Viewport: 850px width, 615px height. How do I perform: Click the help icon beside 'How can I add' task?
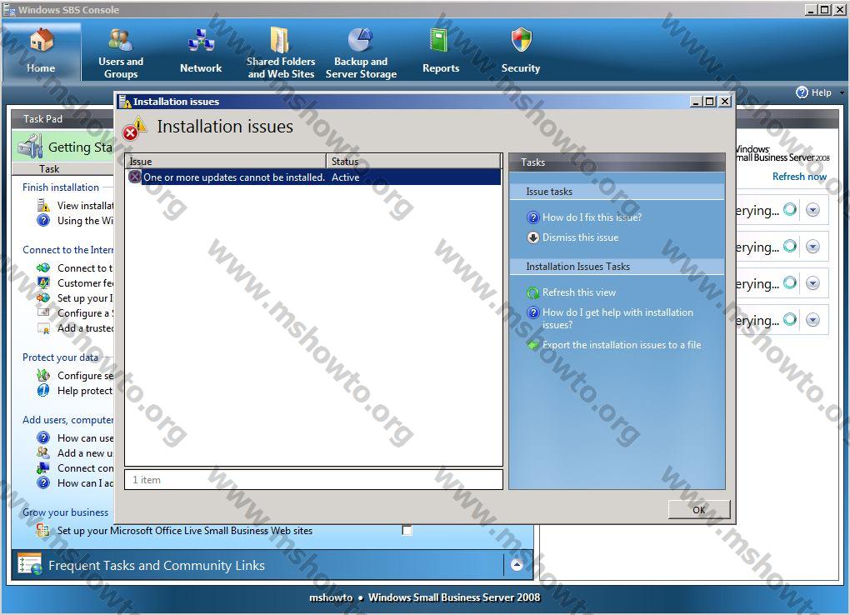coord(43,482)
